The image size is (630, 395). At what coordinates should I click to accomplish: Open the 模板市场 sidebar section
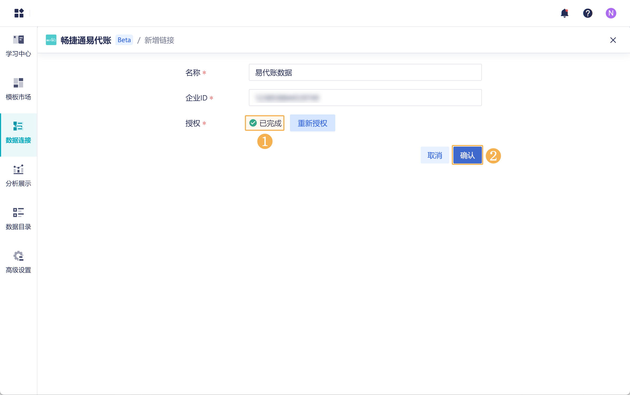point(18,89)
